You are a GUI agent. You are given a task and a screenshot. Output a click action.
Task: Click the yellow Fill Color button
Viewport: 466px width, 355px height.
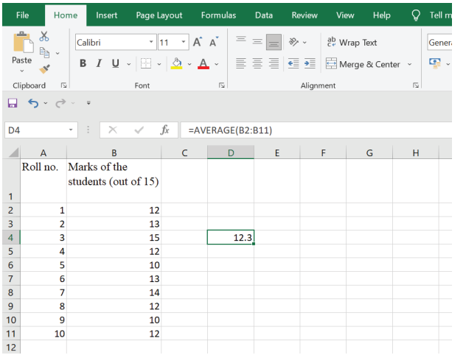[x=177, y=64]
